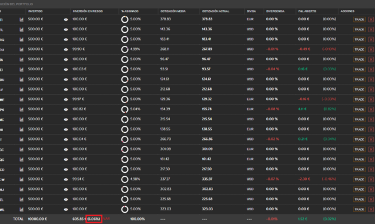The height and width of the screenshot is (224, 375).
Task: Click the P&L ABIERTO column header
Action: click(x=307, y=11)
